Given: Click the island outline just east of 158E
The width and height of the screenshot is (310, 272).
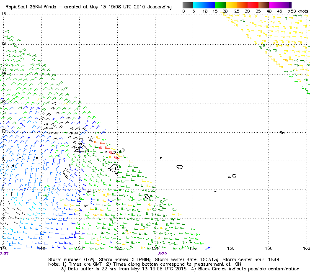Looking at the screenshot, I should coord(234,176).
